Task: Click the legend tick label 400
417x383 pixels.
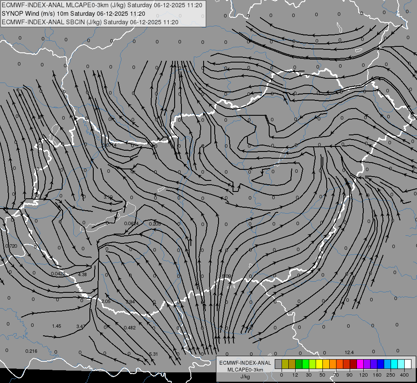Action: (x=404, y=375)
